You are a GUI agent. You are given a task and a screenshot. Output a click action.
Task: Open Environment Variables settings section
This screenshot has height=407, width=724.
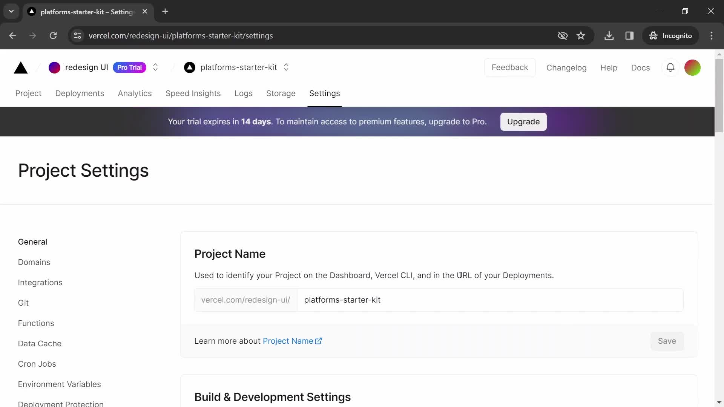(60, 384)
